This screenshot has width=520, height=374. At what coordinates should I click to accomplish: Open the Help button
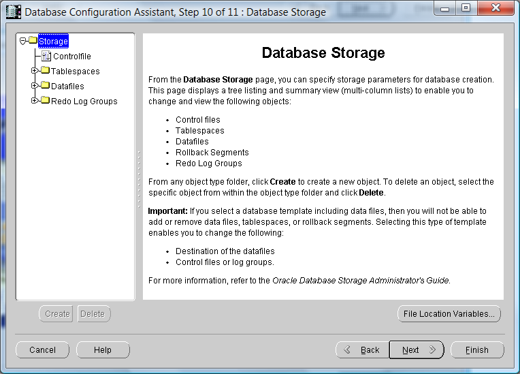103,349
